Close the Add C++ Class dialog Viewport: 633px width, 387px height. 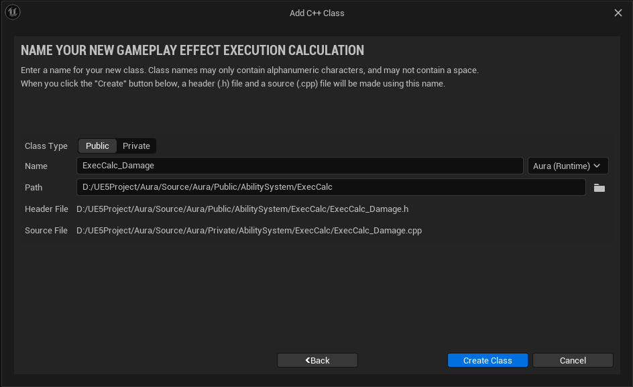(x=618, y=13)
